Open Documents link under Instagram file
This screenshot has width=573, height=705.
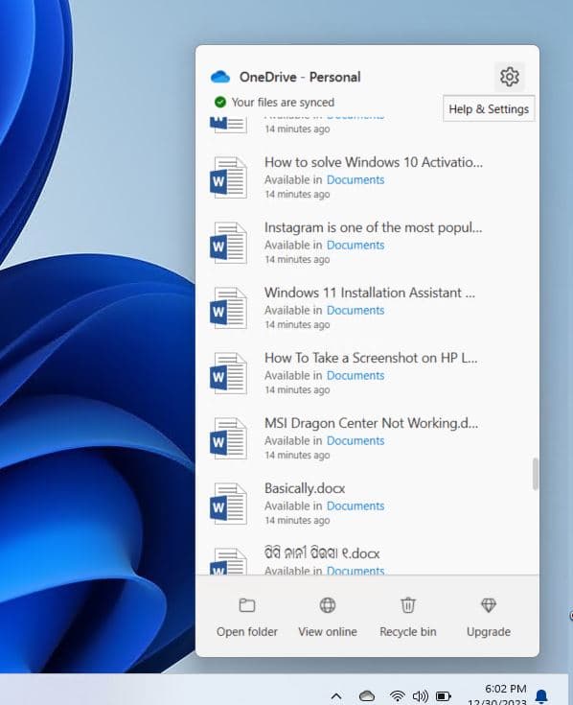(x=355, y=245)
